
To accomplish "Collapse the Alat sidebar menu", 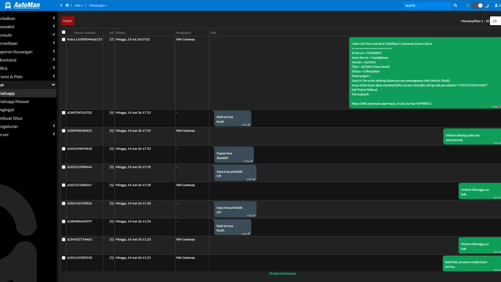I will tap(28, 85).
